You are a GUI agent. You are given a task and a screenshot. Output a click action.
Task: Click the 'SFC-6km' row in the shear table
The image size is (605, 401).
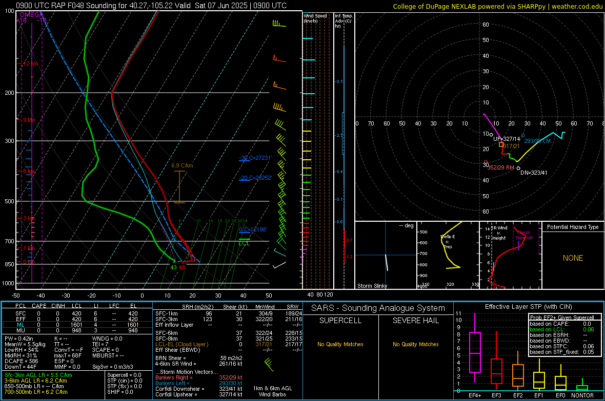[229, 333]
